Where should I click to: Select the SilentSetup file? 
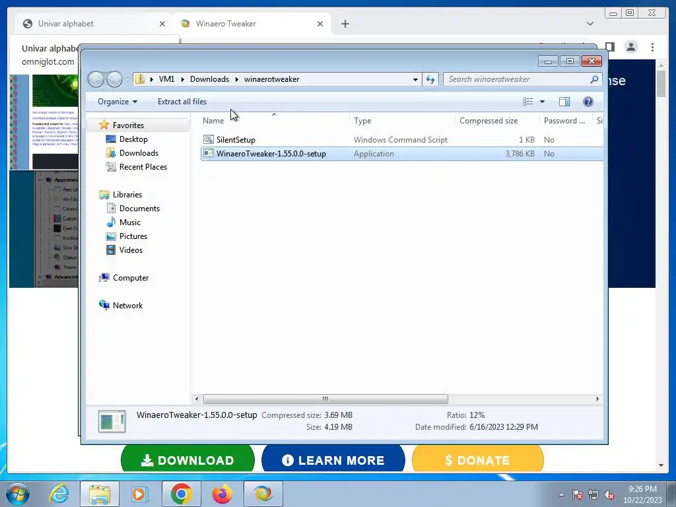click(236, 140)
